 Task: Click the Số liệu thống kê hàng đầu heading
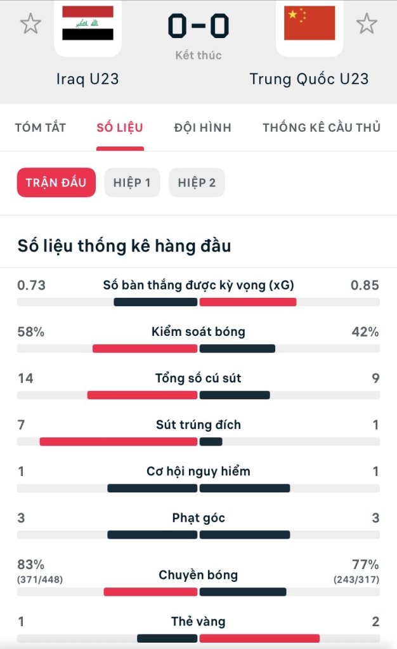[x=124, y=247]
